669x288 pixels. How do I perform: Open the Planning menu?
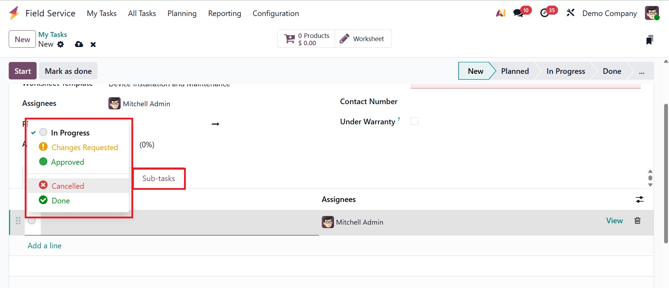pos(182,13)
